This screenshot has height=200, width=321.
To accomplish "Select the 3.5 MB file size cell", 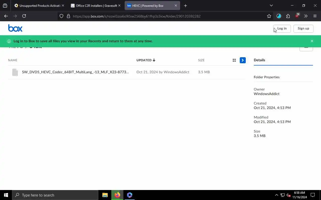I will (x=204, y=72).
